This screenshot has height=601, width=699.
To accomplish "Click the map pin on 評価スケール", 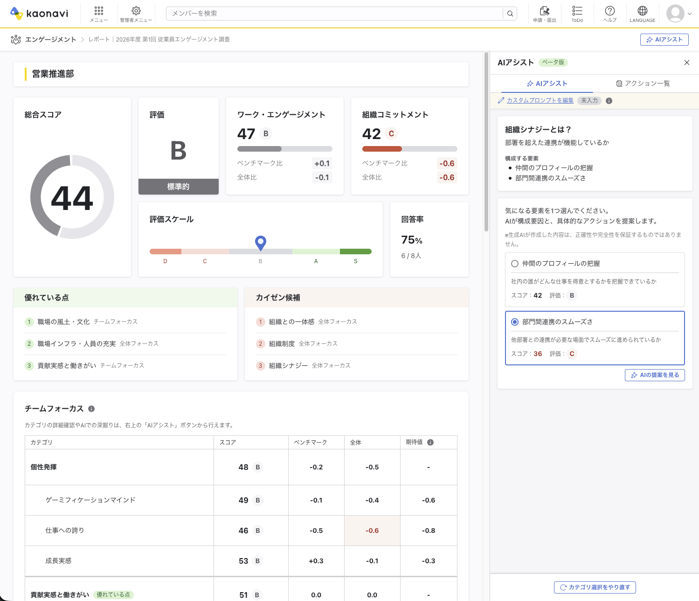I will click(x=261, y=243).
